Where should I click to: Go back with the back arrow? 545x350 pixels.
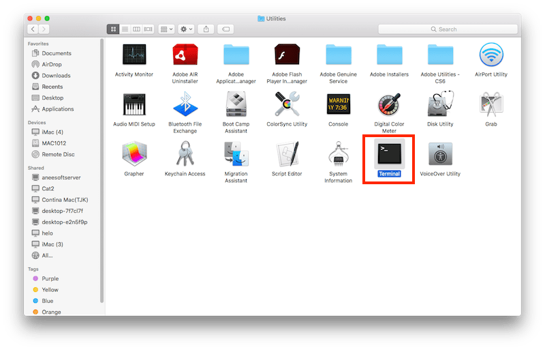[33, 29]
